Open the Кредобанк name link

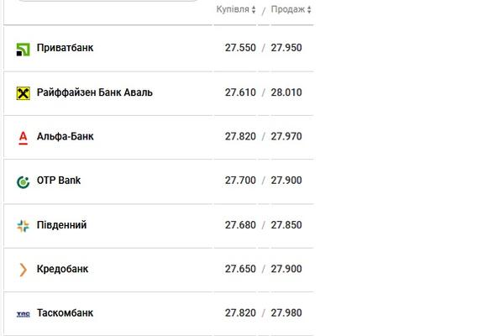click(62, 269)
